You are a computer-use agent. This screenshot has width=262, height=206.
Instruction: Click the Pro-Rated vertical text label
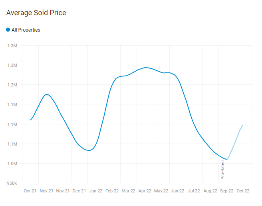coord(223,169)
